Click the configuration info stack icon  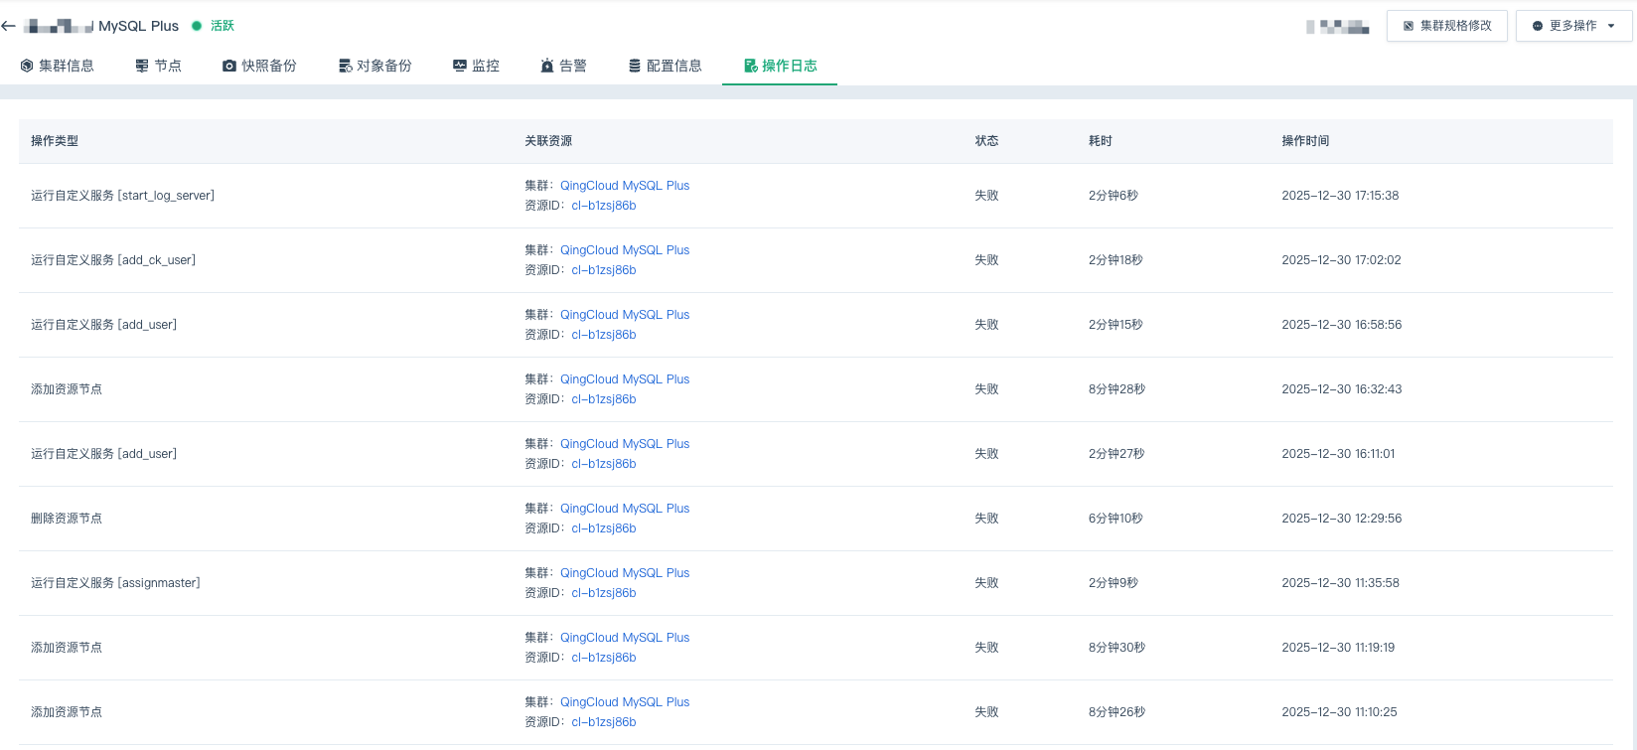click(x=635, y=66)
